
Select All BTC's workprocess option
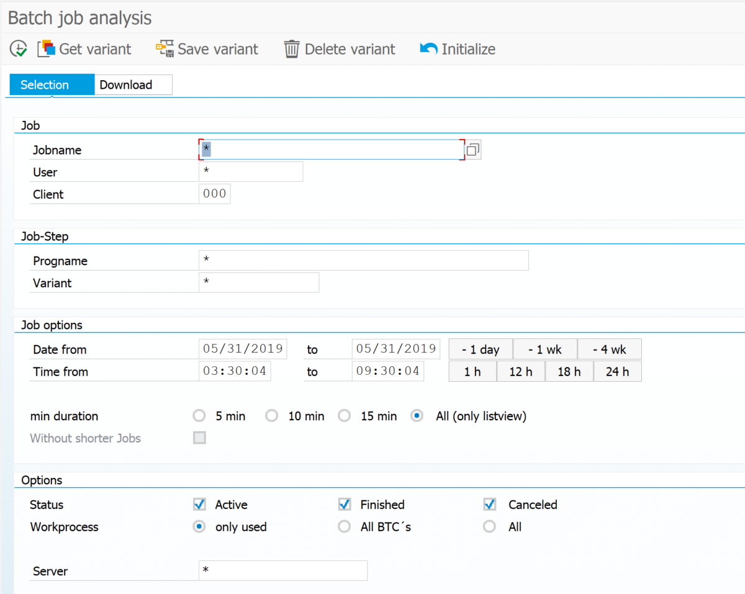pos(345,527)
